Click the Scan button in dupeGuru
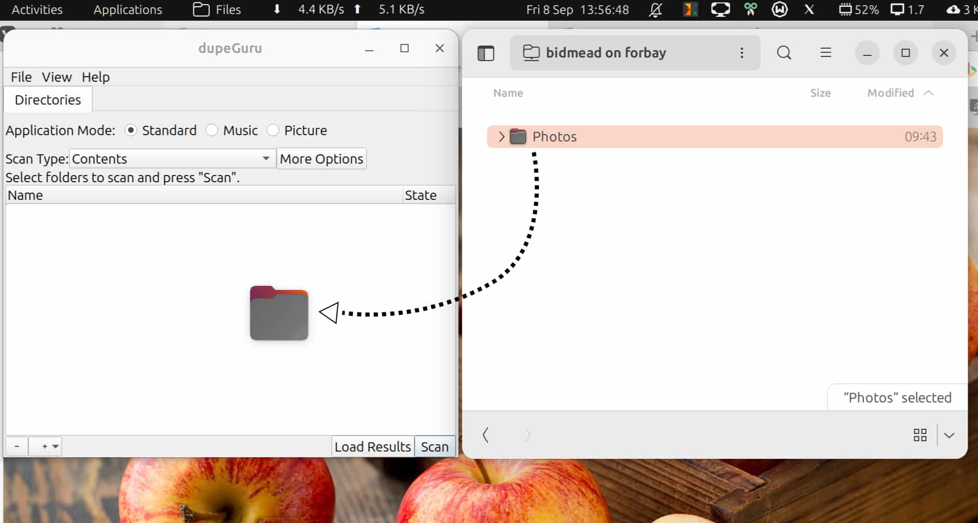Screen dimensions: 978x523 point(434,446)
